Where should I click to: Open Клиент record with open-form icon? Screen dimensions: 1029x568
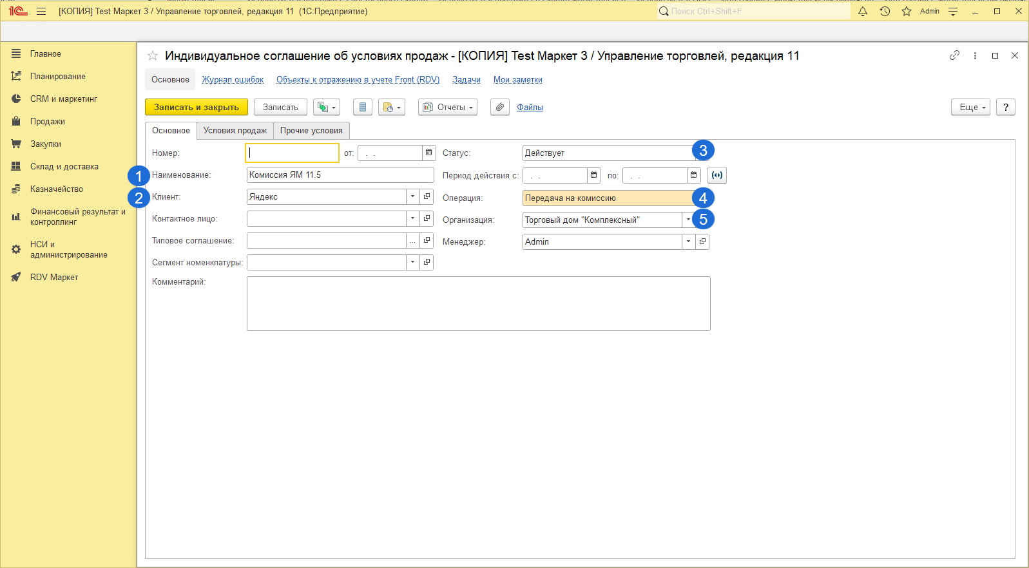(x=427, y=197)
